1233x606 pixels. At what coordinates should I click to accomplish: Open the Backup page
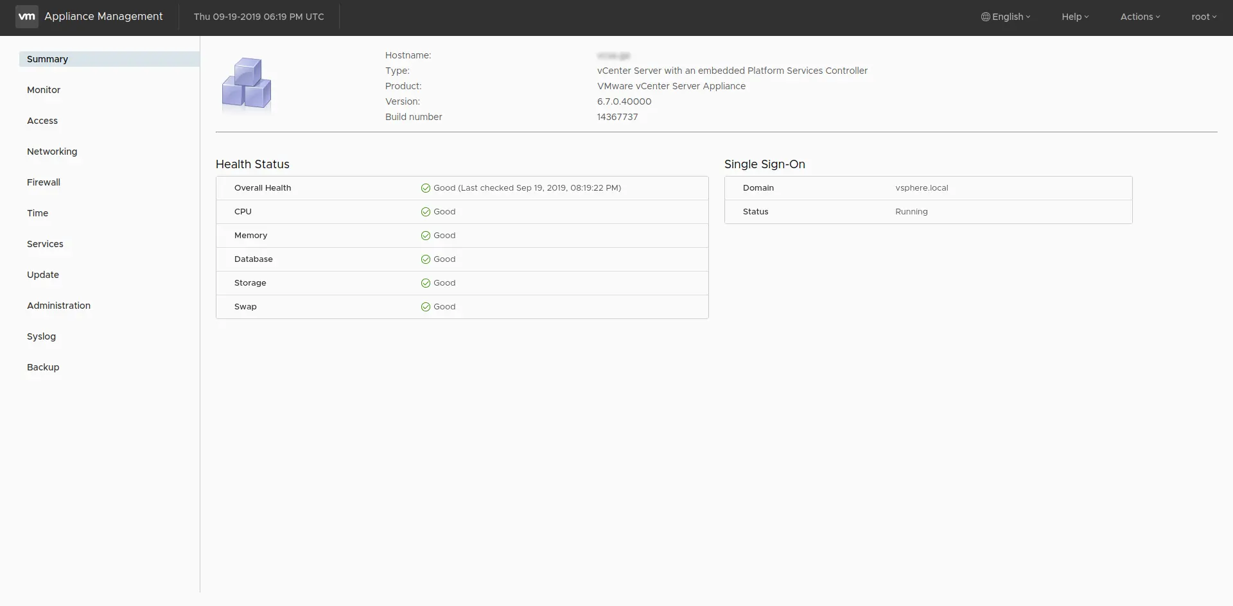43,367
